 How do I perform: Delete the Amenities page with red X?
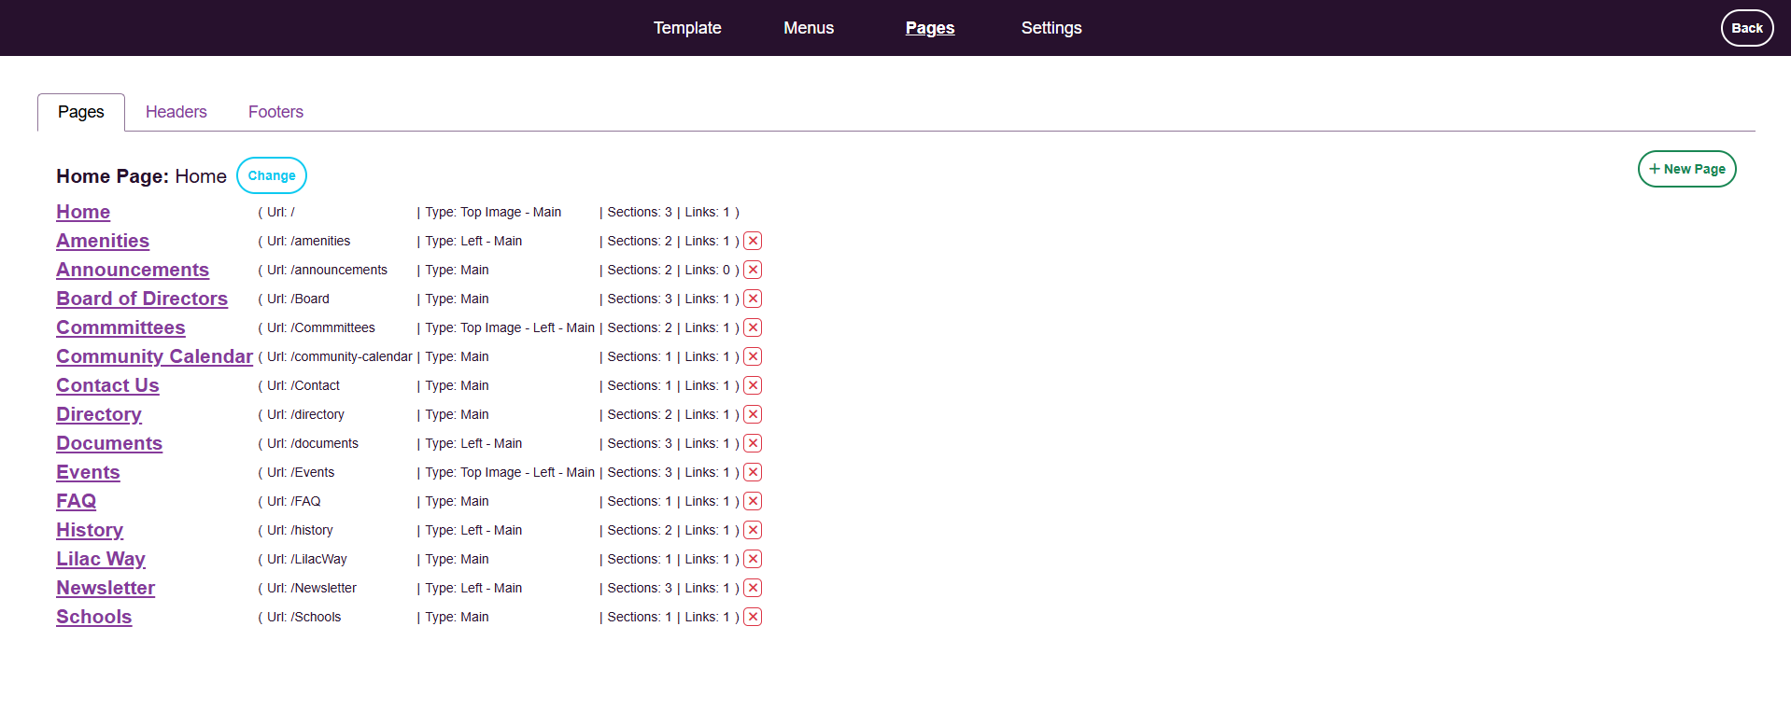753,241
